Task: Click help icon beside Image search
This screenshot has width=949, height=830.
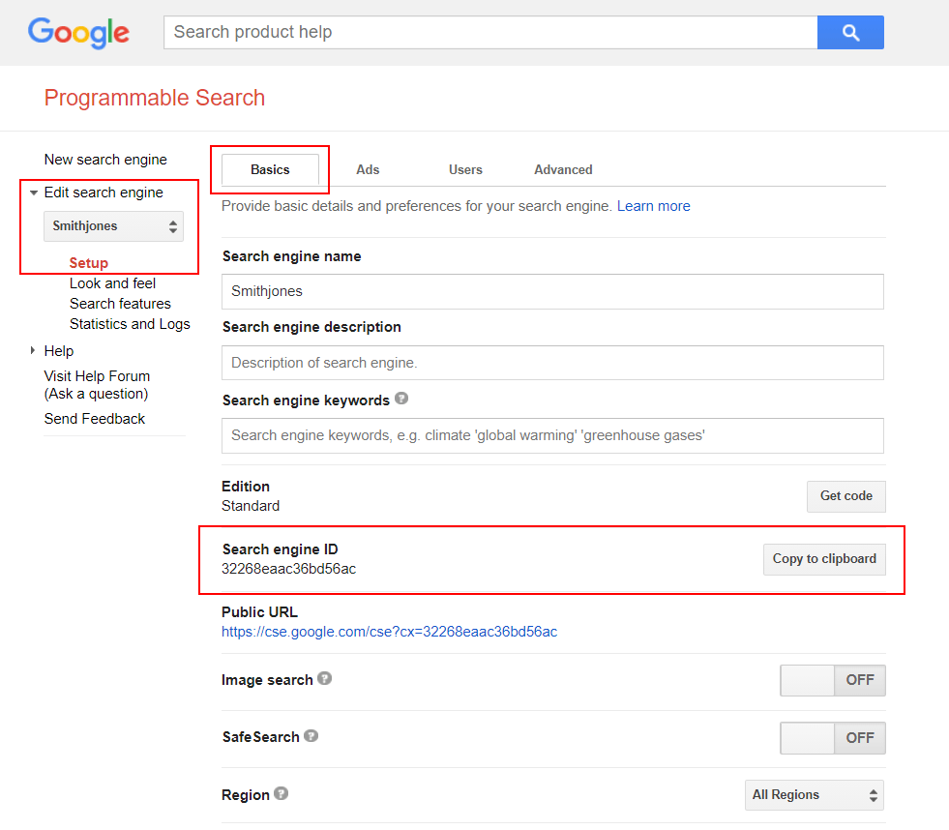Action: 325,679
